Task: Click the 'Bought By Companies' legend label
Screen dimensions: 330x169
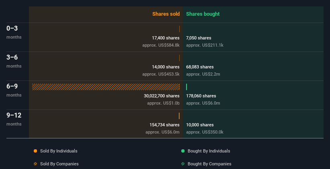Action: pos(209,164)
